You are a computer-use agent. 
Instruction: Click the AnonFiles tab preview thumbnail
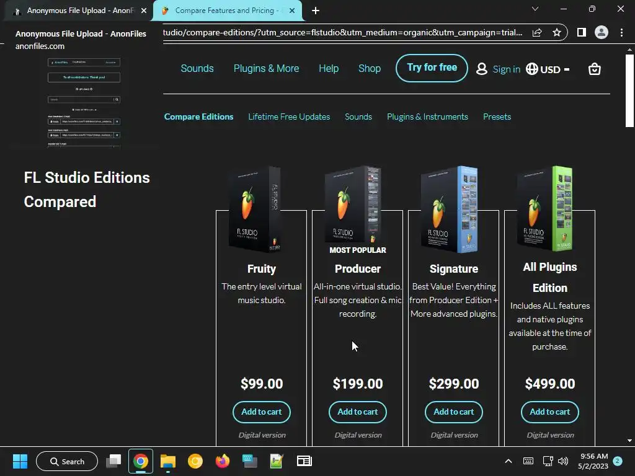click(84, 102)
